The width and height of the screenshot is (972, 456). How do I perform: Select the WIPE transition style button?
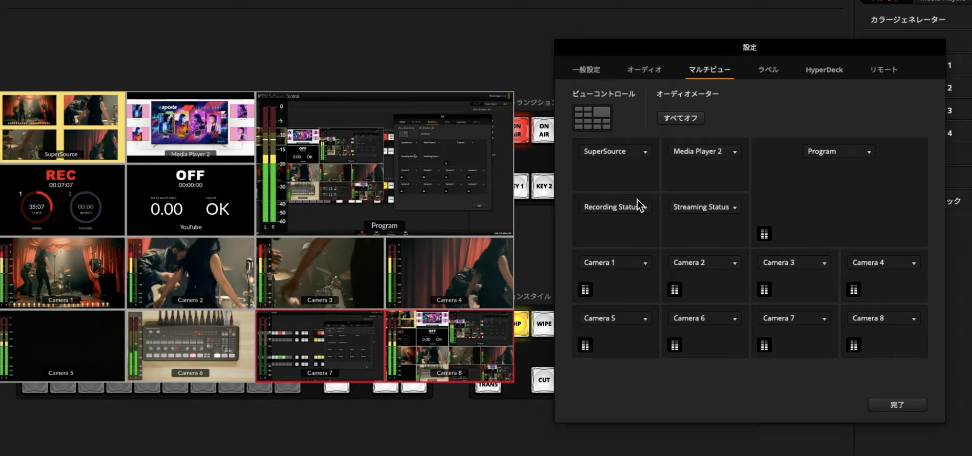543,324
